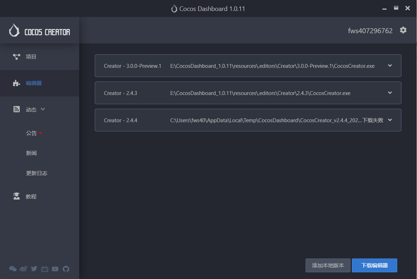Open the Bilibili TV icon
This screenshot has width=417, height=279.
(x=45, y=269)
